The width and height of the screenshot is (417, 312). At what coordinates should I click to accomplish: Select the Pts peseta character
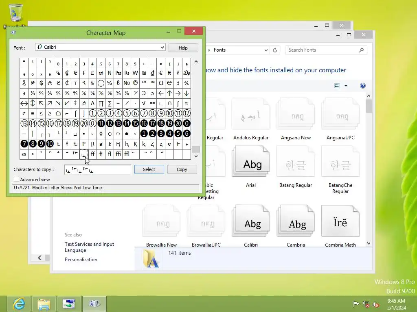(x=118, y=73)
